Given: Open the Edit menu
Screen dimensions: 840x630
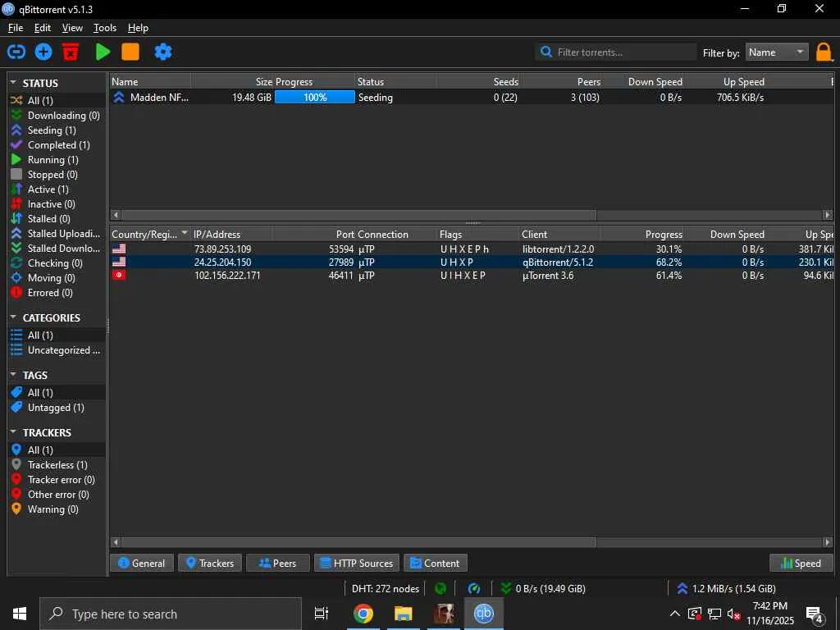Looking at the screenshot, I should pos(43,28).
